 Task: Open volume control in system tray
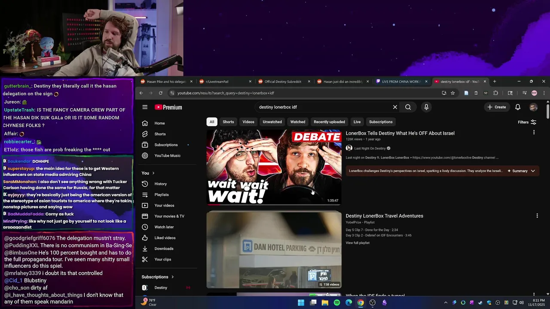pos(521,303)
